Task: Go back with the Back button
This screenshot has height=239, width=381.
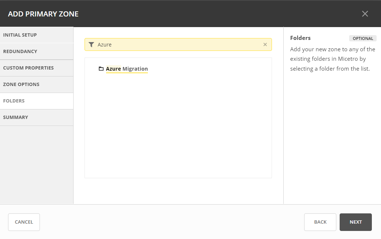Action: 320,222
